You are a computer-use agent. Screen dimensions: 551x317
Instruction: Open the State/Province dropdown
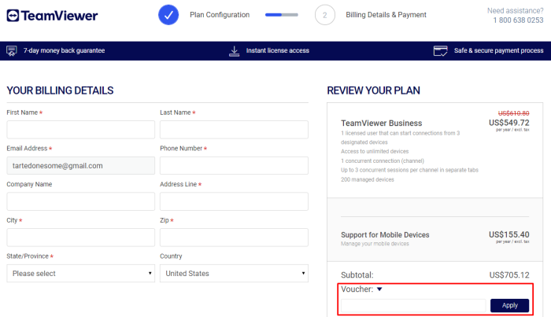point(80,274)
